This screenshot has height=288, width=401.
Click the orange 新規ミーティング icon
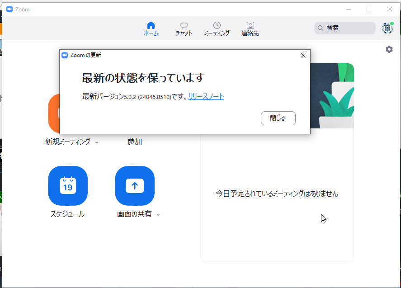click(54, 113)
